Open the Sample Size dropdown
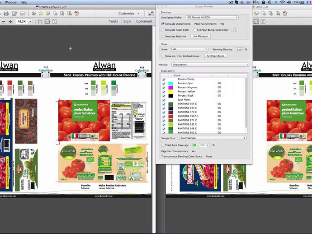 coord(213,138)
